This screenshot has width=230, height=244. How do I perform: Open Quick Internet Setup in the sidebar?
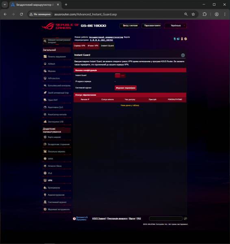[57, 41]
